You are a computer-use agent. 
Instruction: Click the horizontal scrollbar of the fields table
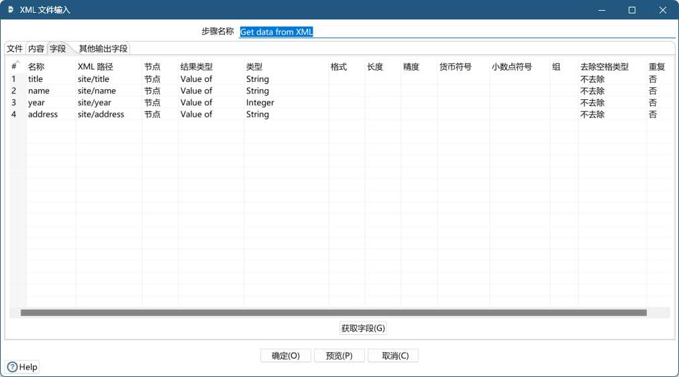(x=333, y=313)
